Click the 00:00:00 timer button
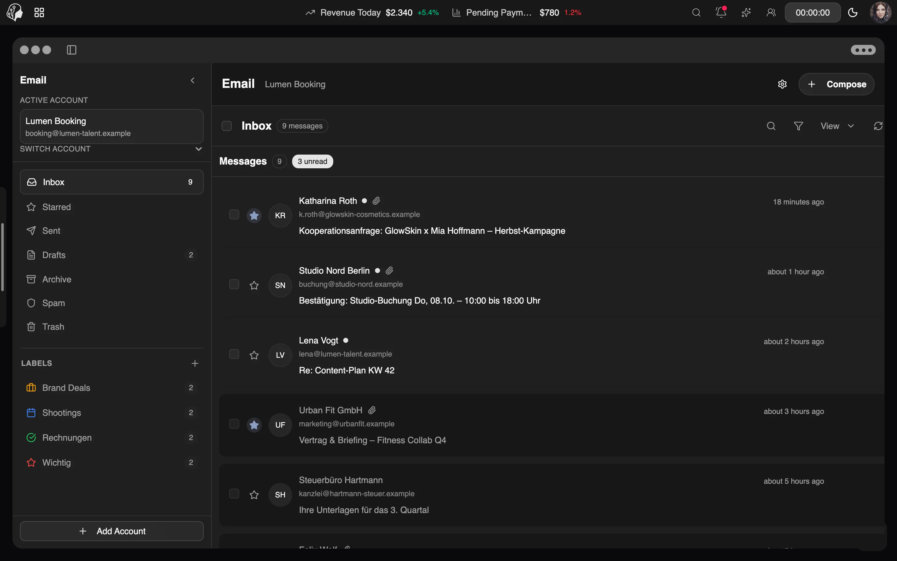The height and width of the screenshot is (561, 897). [813, 12]
